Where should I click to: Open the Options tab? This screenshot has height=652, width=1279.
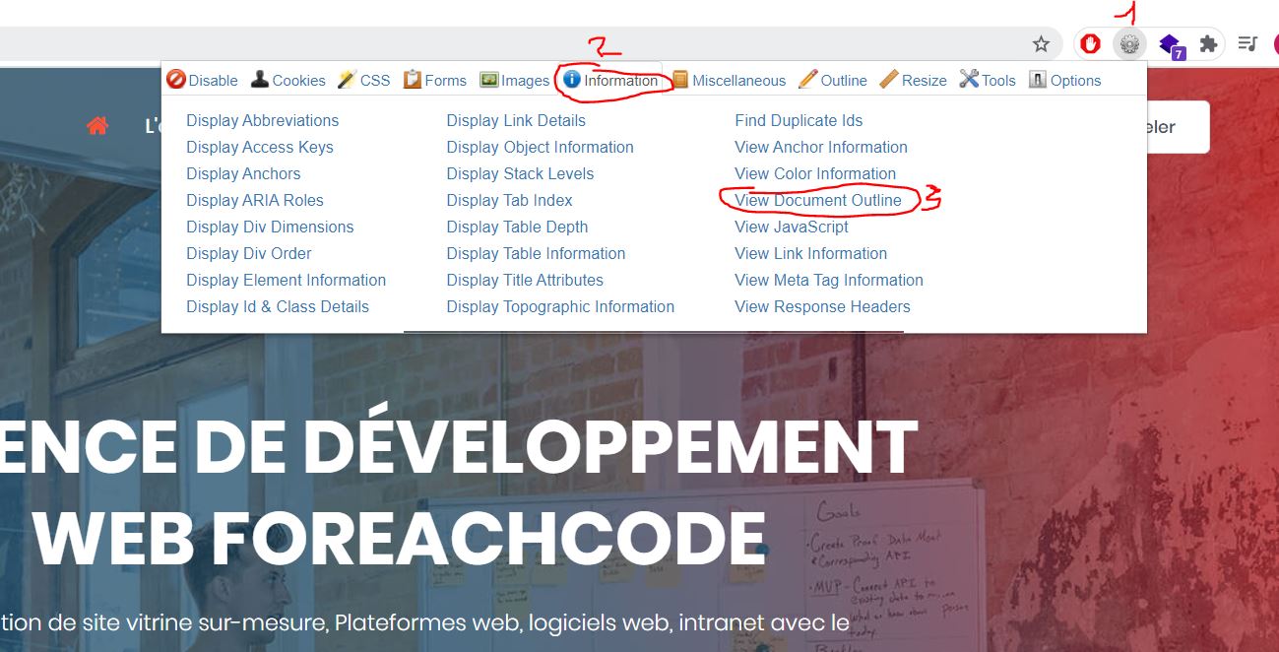(x=1064, y=80)
